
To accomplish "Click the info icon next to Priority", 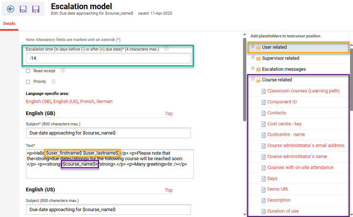I will [x=53, y=81].
